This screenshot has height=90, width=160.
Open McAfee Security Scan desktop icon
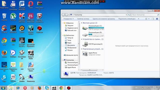(x=39, y=18)
